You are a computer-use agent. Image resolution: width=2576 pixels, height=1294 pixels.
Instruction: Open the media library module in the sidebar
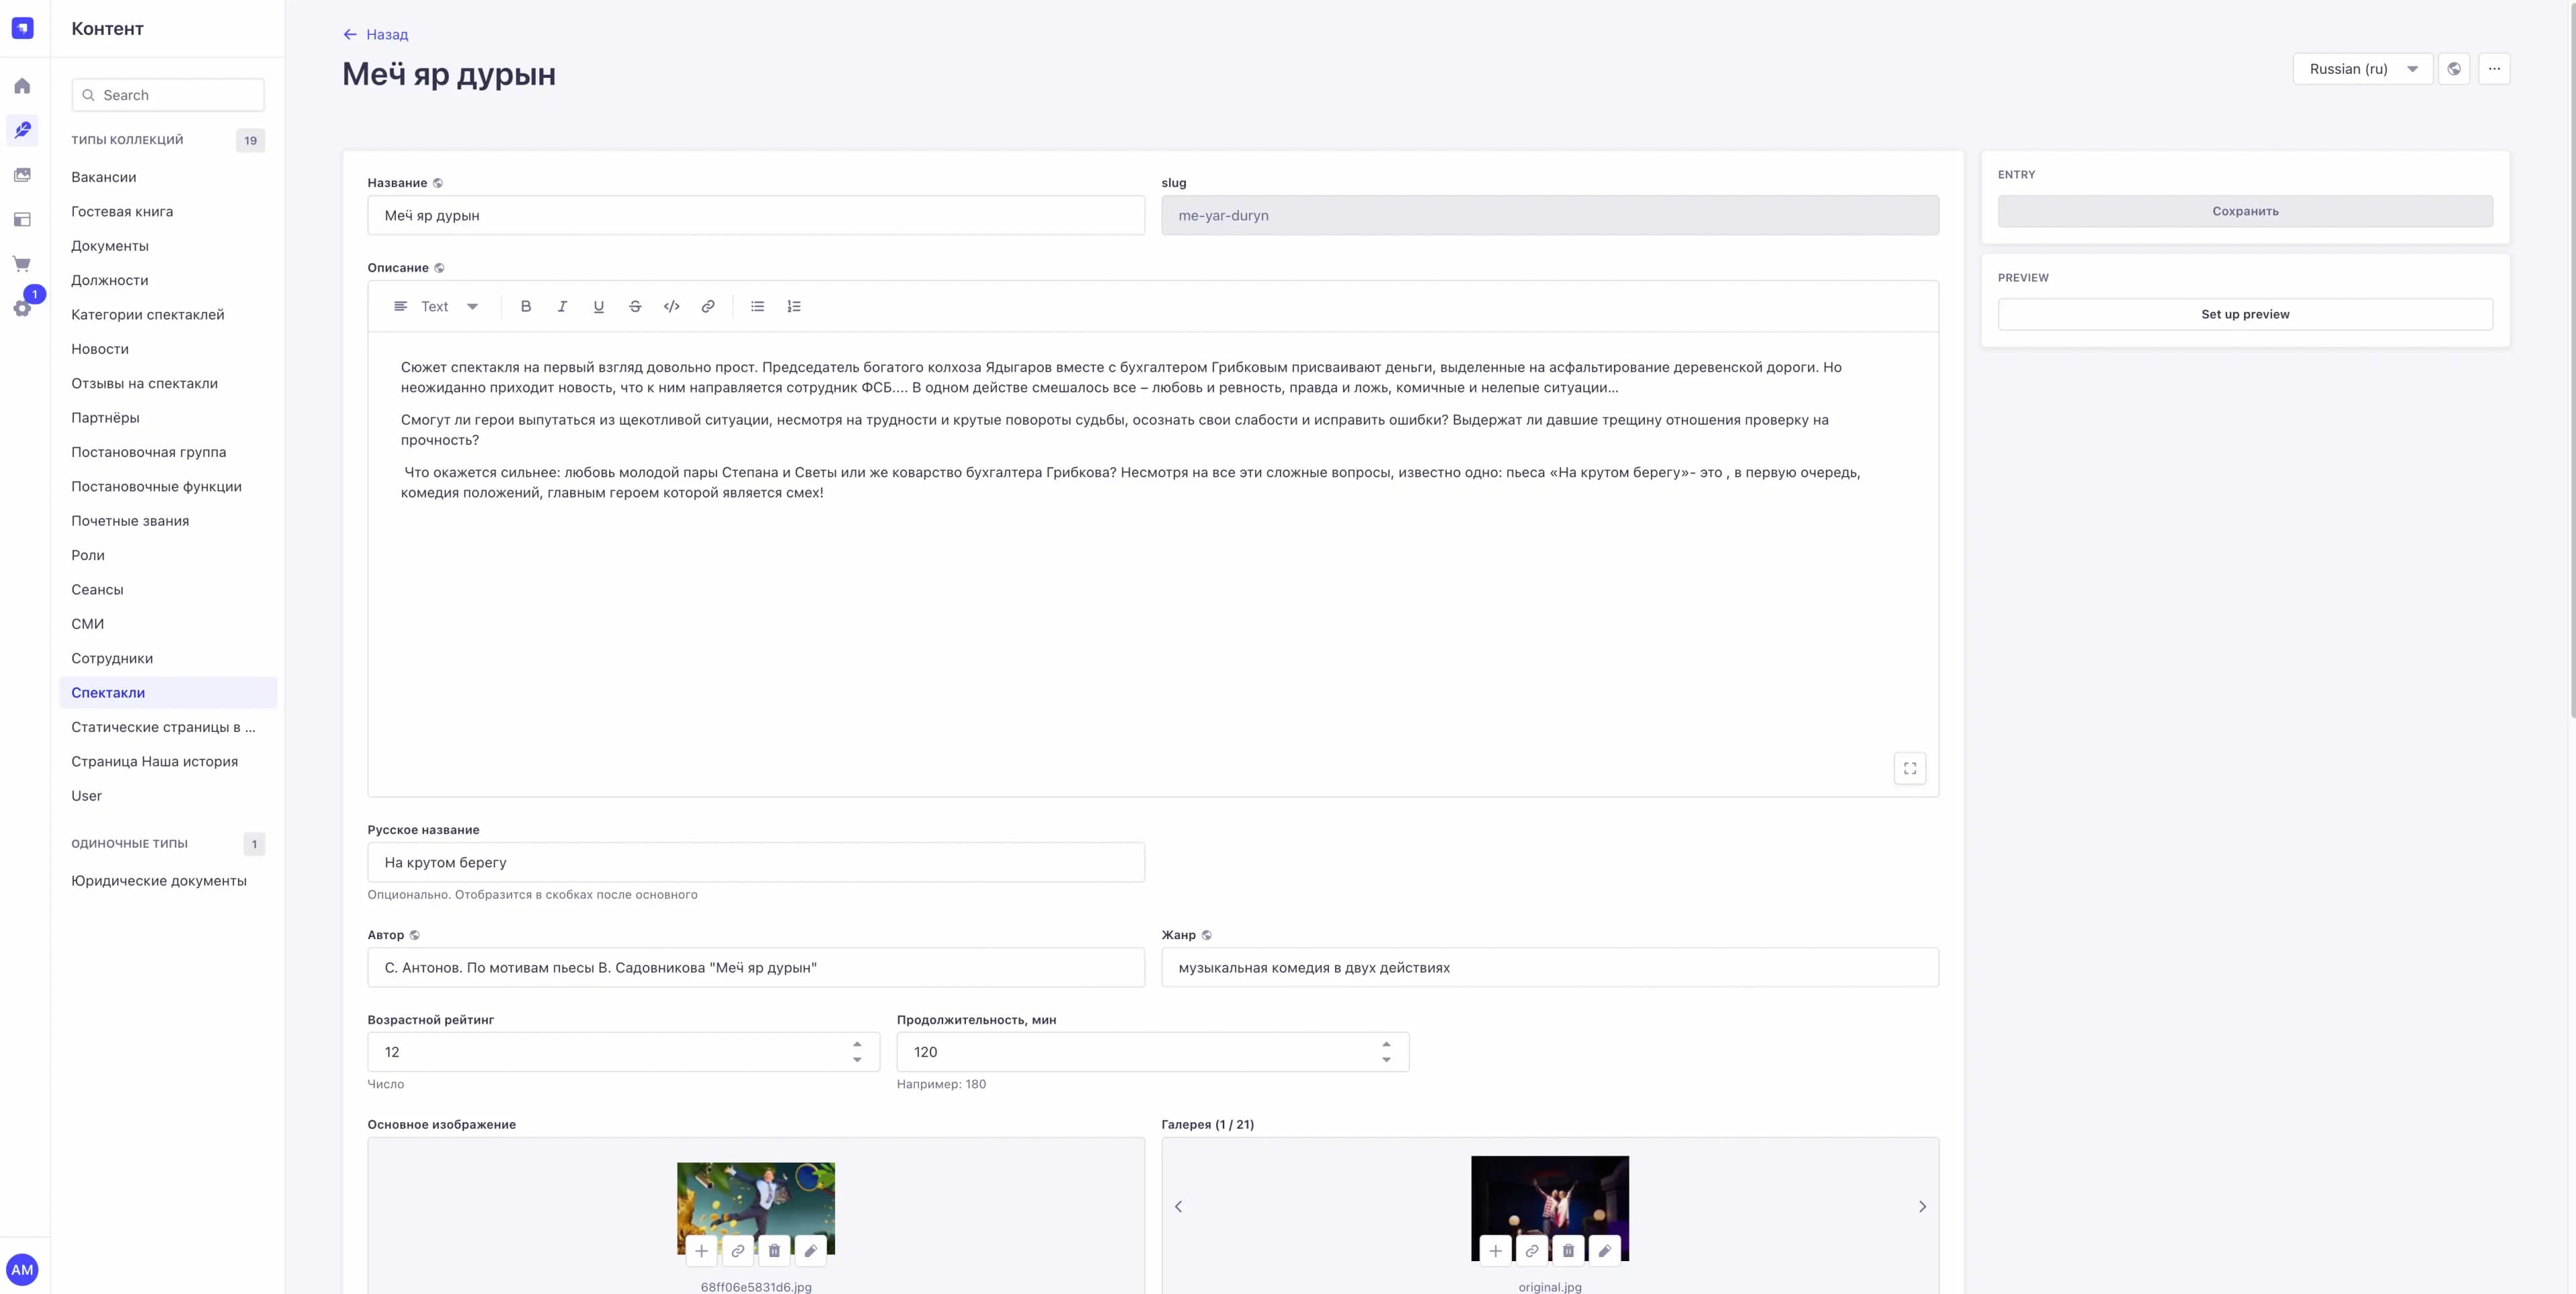click(x=22, y=174)
